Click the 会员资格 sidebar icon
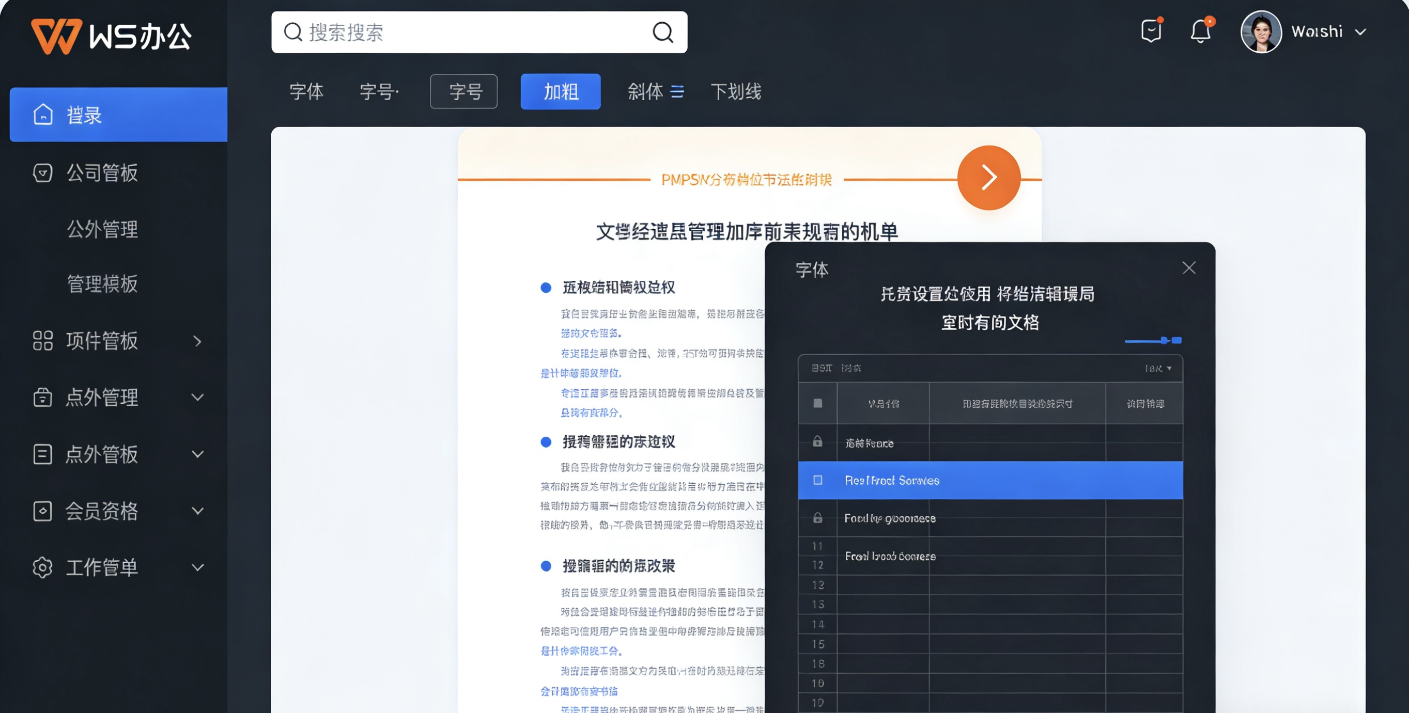The width and height of the screenshot is (1409, 713). pos(43,511)
